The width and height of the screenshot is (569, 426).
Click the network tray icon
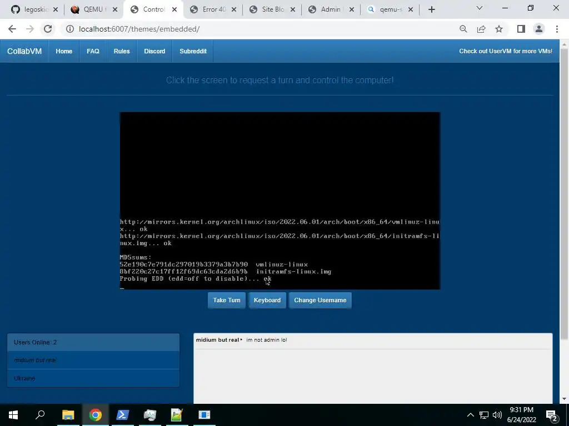[x=484, y=415]
